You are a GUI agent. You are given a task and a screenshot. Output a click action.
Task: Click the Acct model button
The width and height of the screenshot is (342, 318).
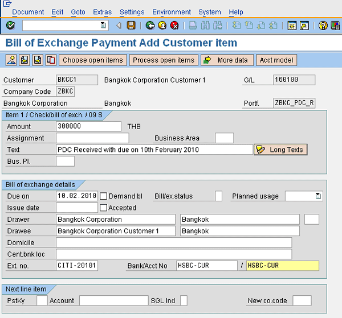[276, 60]
